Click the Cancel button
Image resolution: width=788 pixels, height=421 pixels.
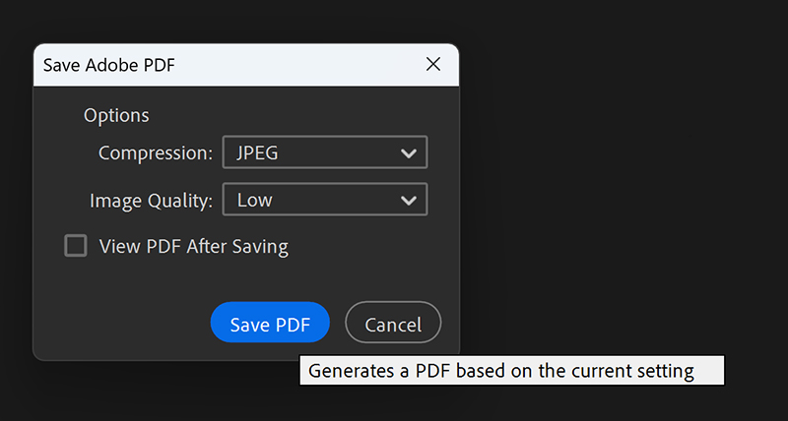(393, 323)
